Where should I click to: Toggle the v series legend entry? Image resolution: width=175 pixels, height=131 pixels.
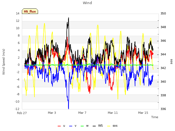coord(73,126)
